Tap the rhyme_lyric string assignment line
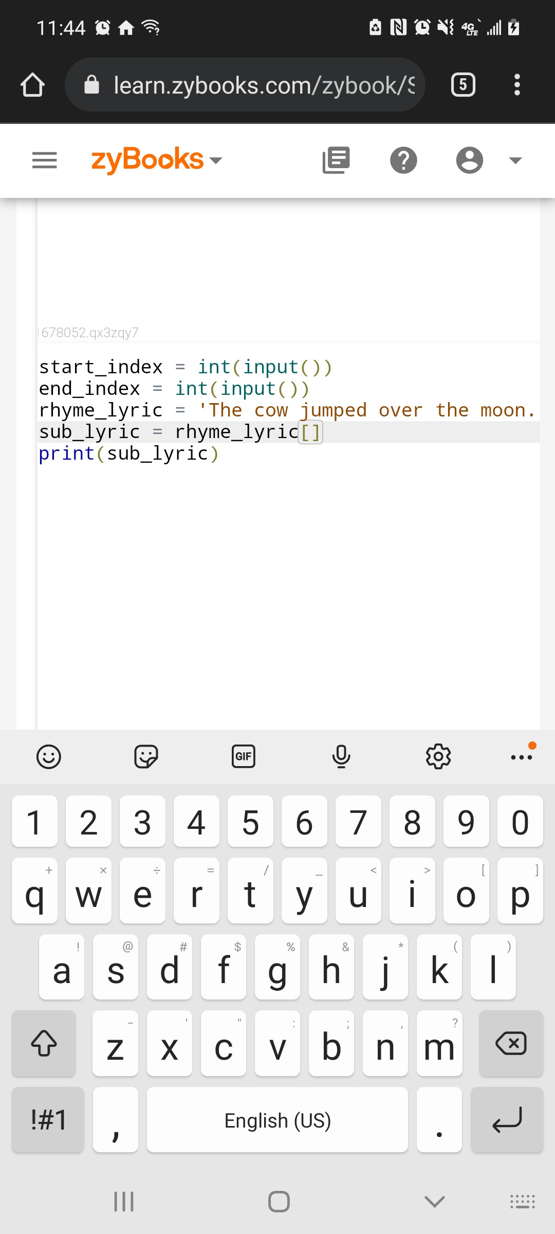This screenshot has height=1234, width=555. pyautogui.click(x=288, y=410)
